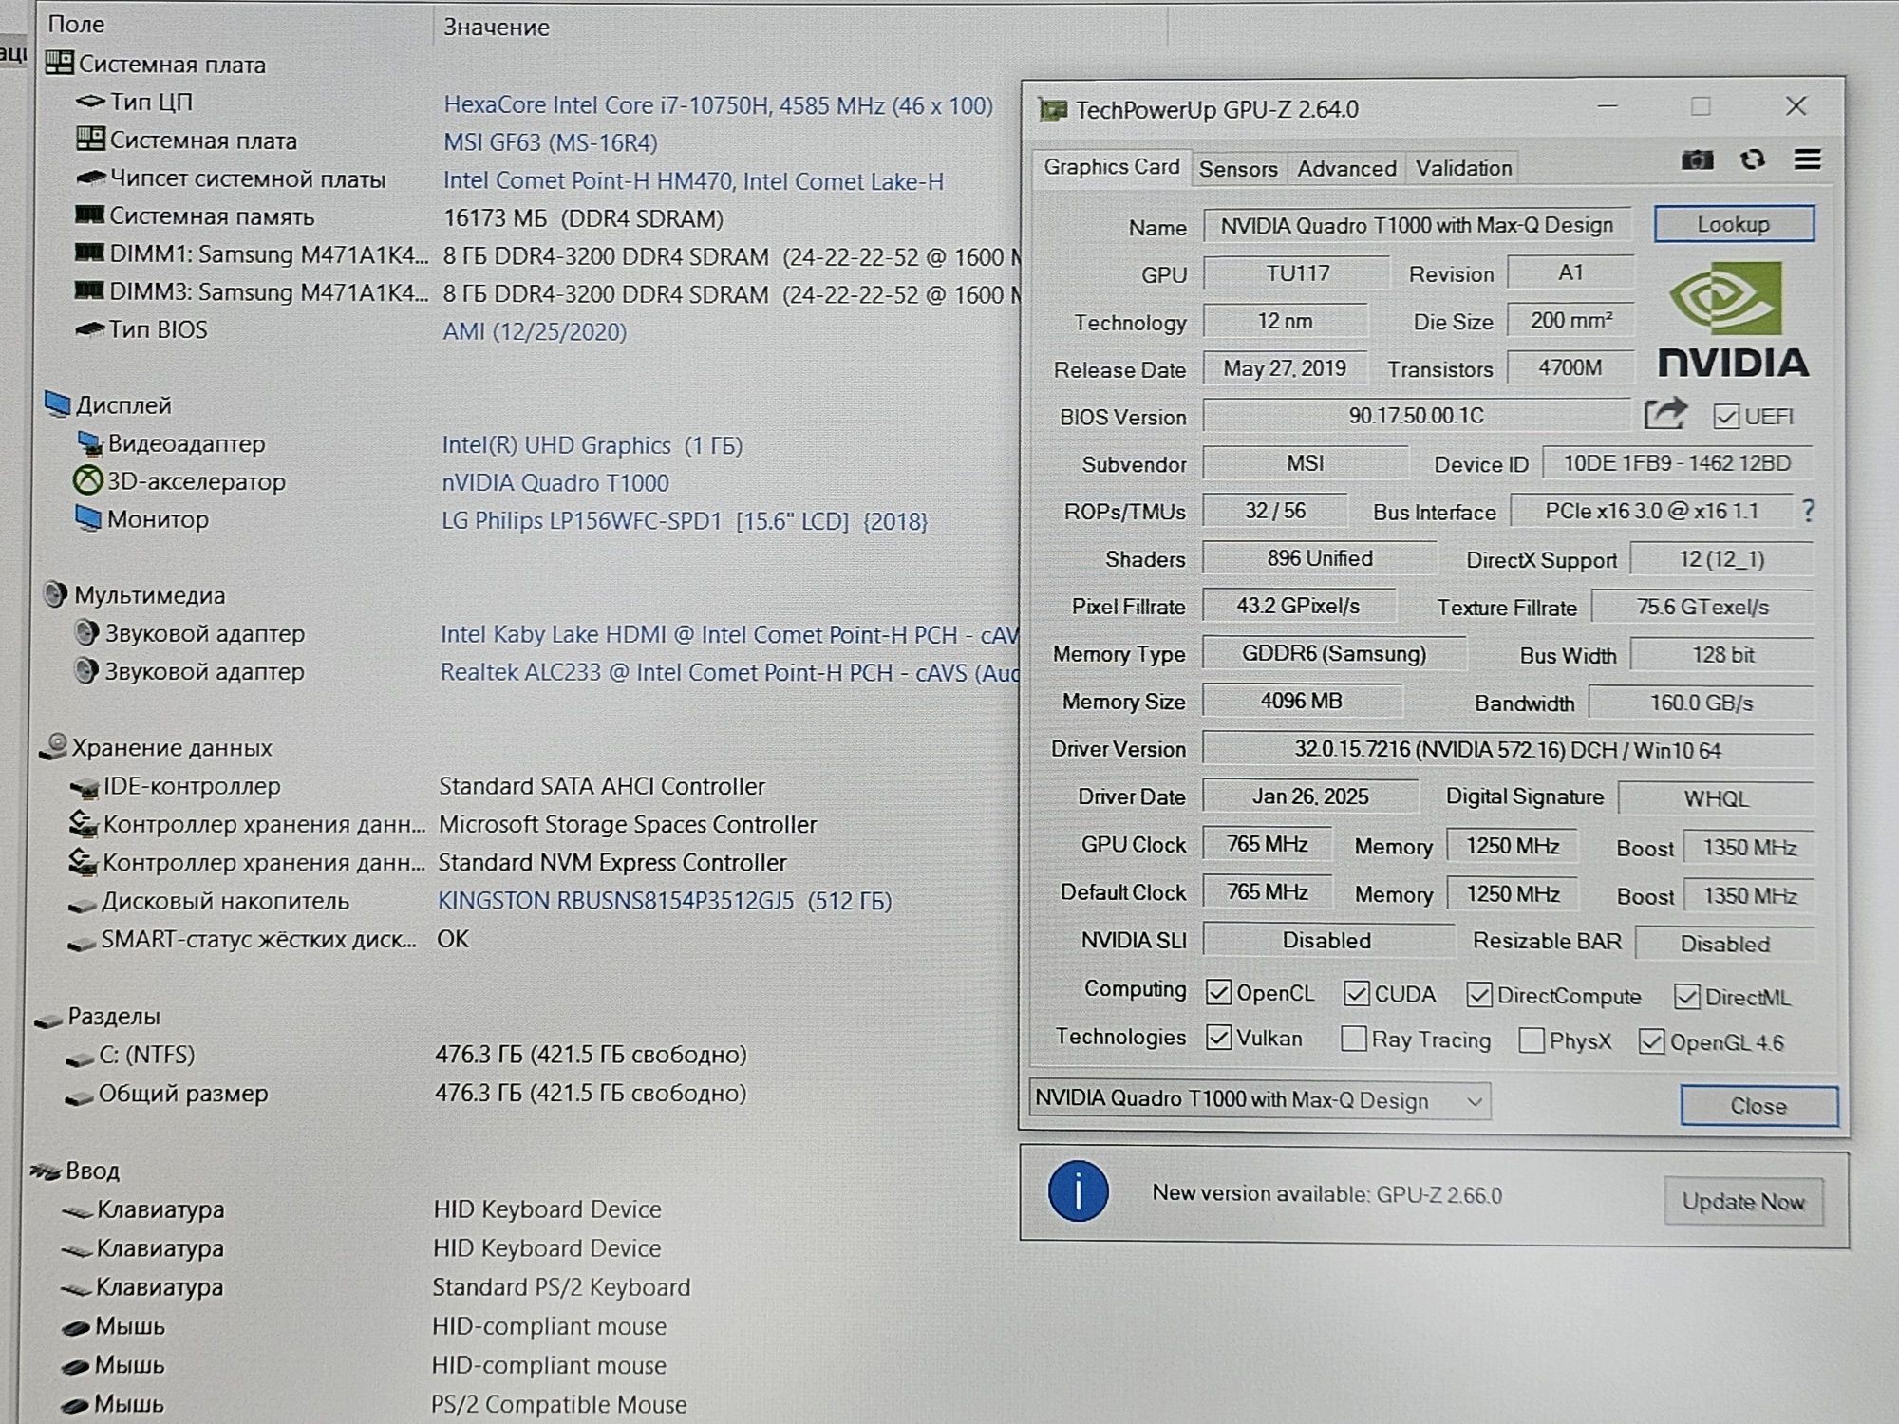
Task: Click the Дисплей category icon
Action: pos(57,404)
